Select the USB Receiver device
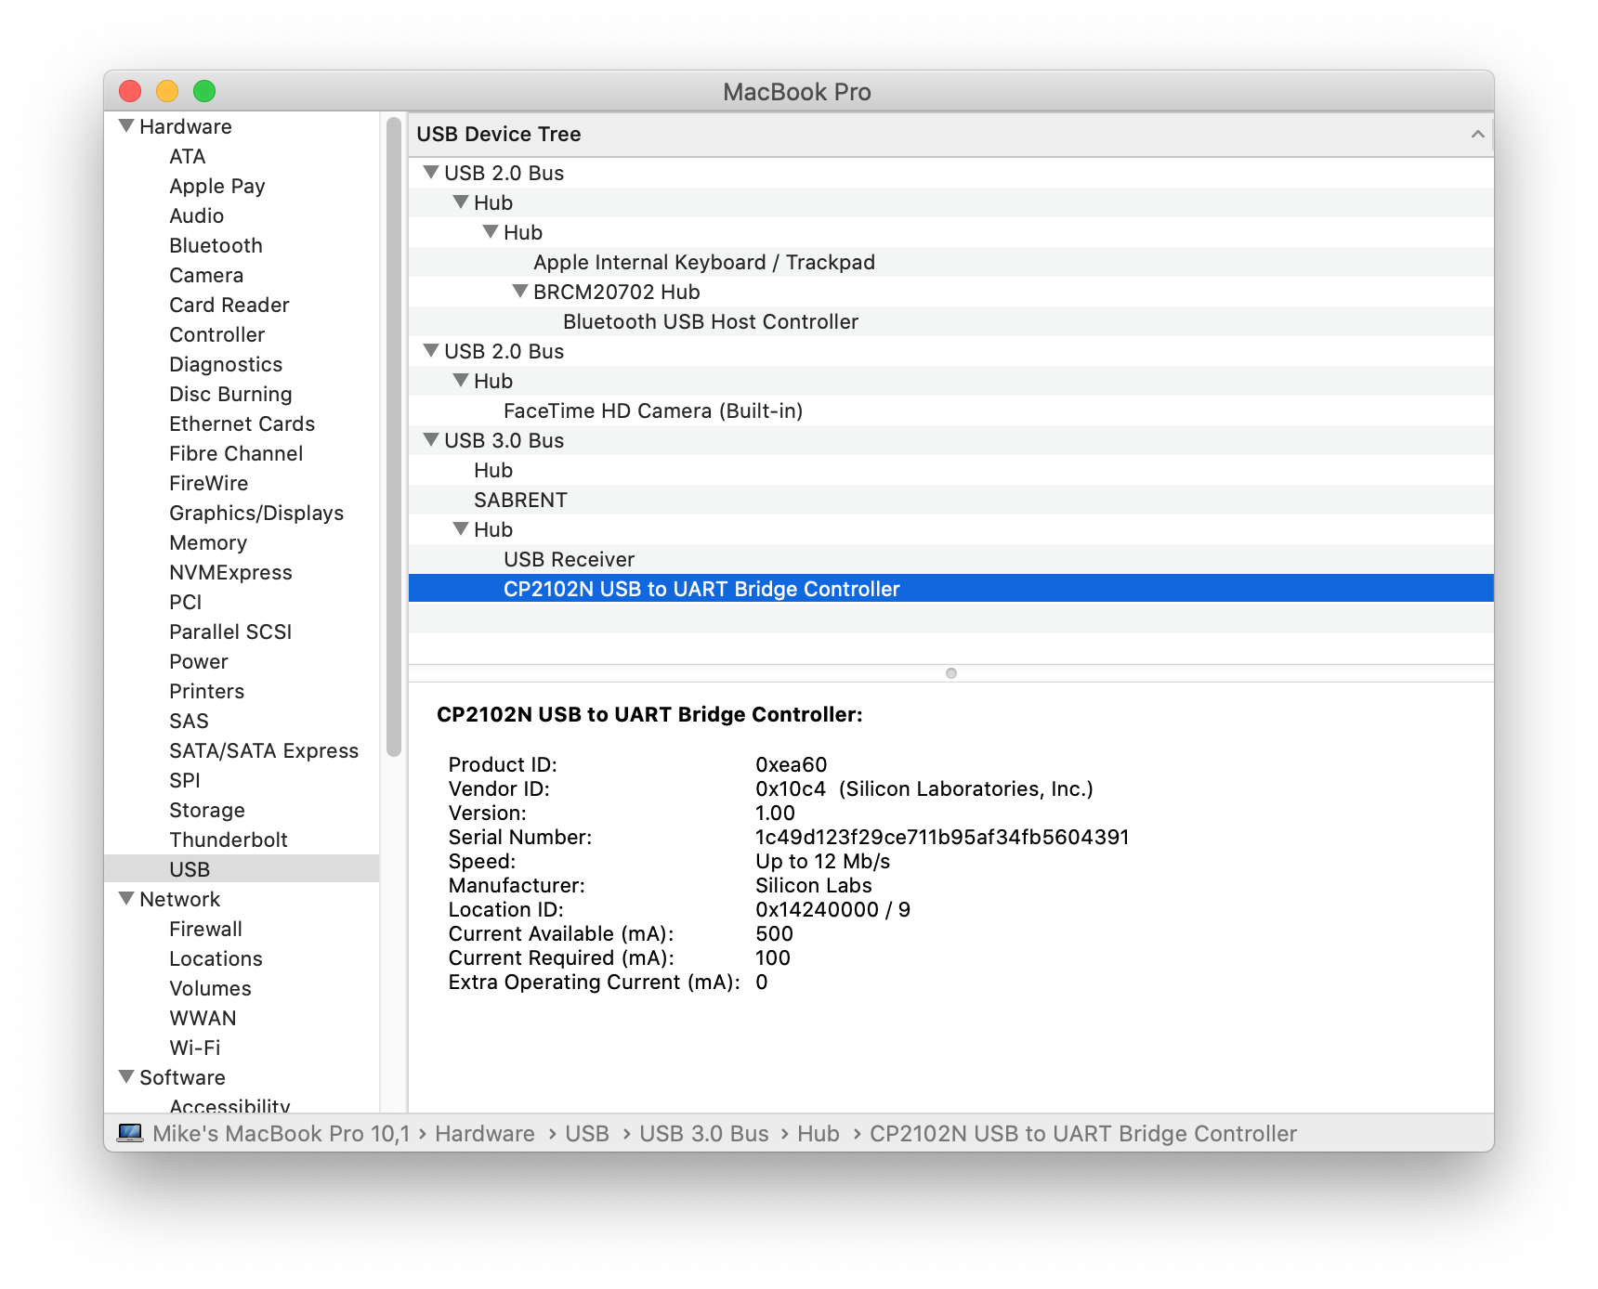Viewport: 1598px width, 1289px height. [x=568, y=559]
